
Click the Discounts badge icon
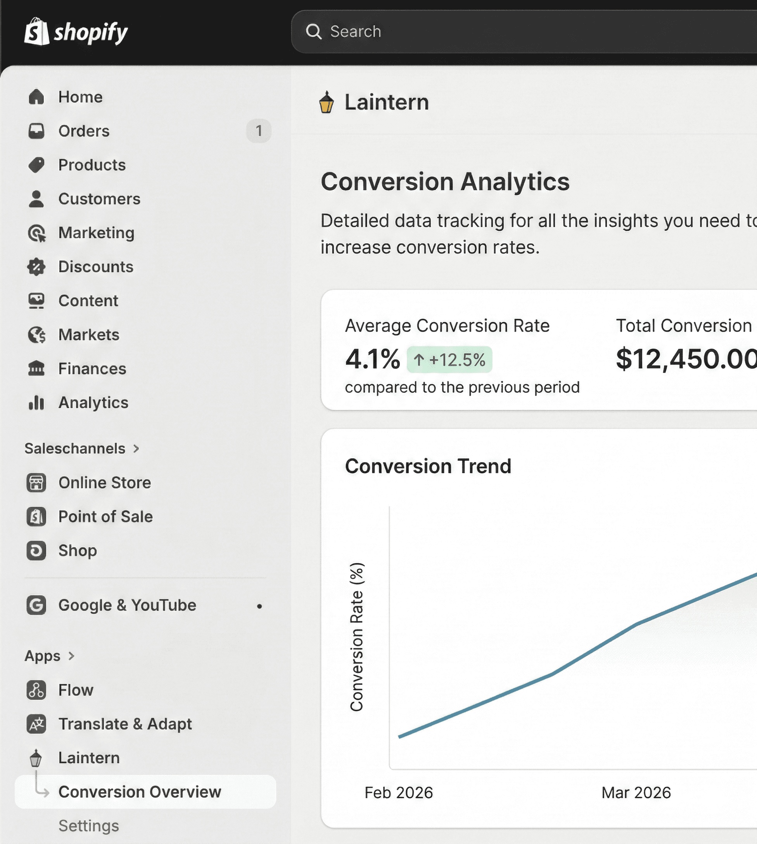pyautogui.click(x=36, y=266)
